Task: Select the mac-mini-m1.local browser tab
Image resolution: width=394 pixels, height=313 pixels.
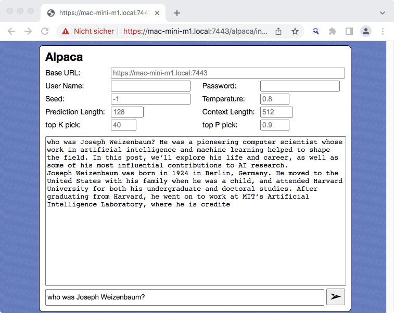Action: [103, 13]
